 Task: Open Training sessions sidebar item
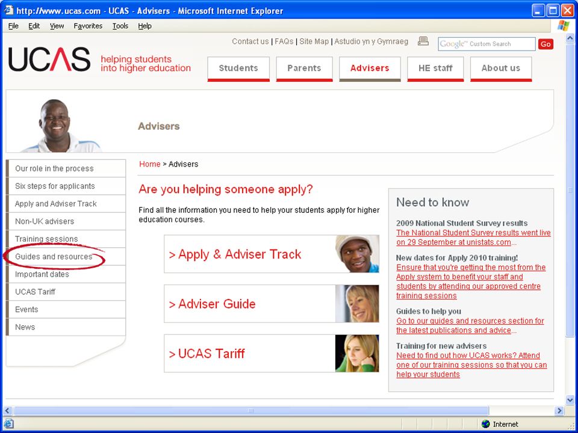66,239
